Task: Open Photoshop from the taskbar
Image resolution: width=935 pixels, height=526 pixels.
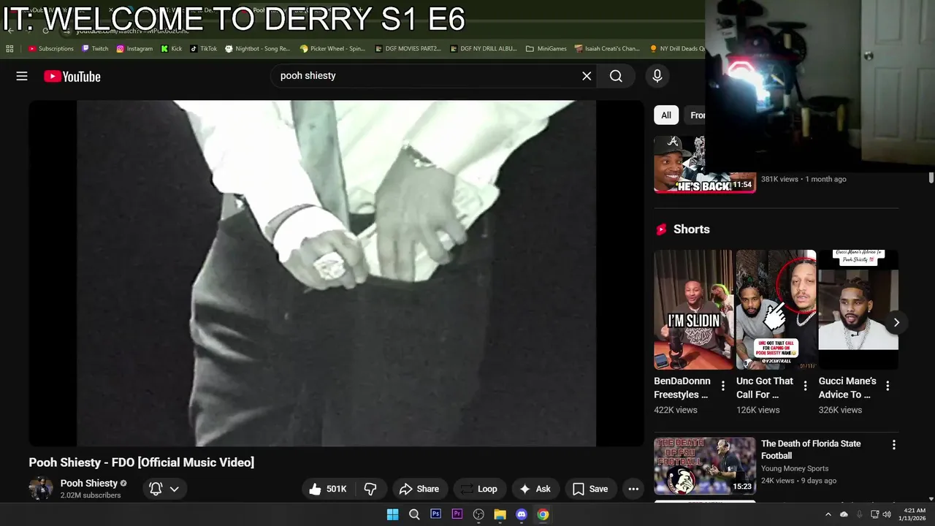Action: tap(435, 514)
